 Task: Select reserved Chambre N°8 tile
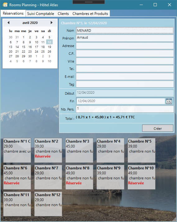(79, 177)
